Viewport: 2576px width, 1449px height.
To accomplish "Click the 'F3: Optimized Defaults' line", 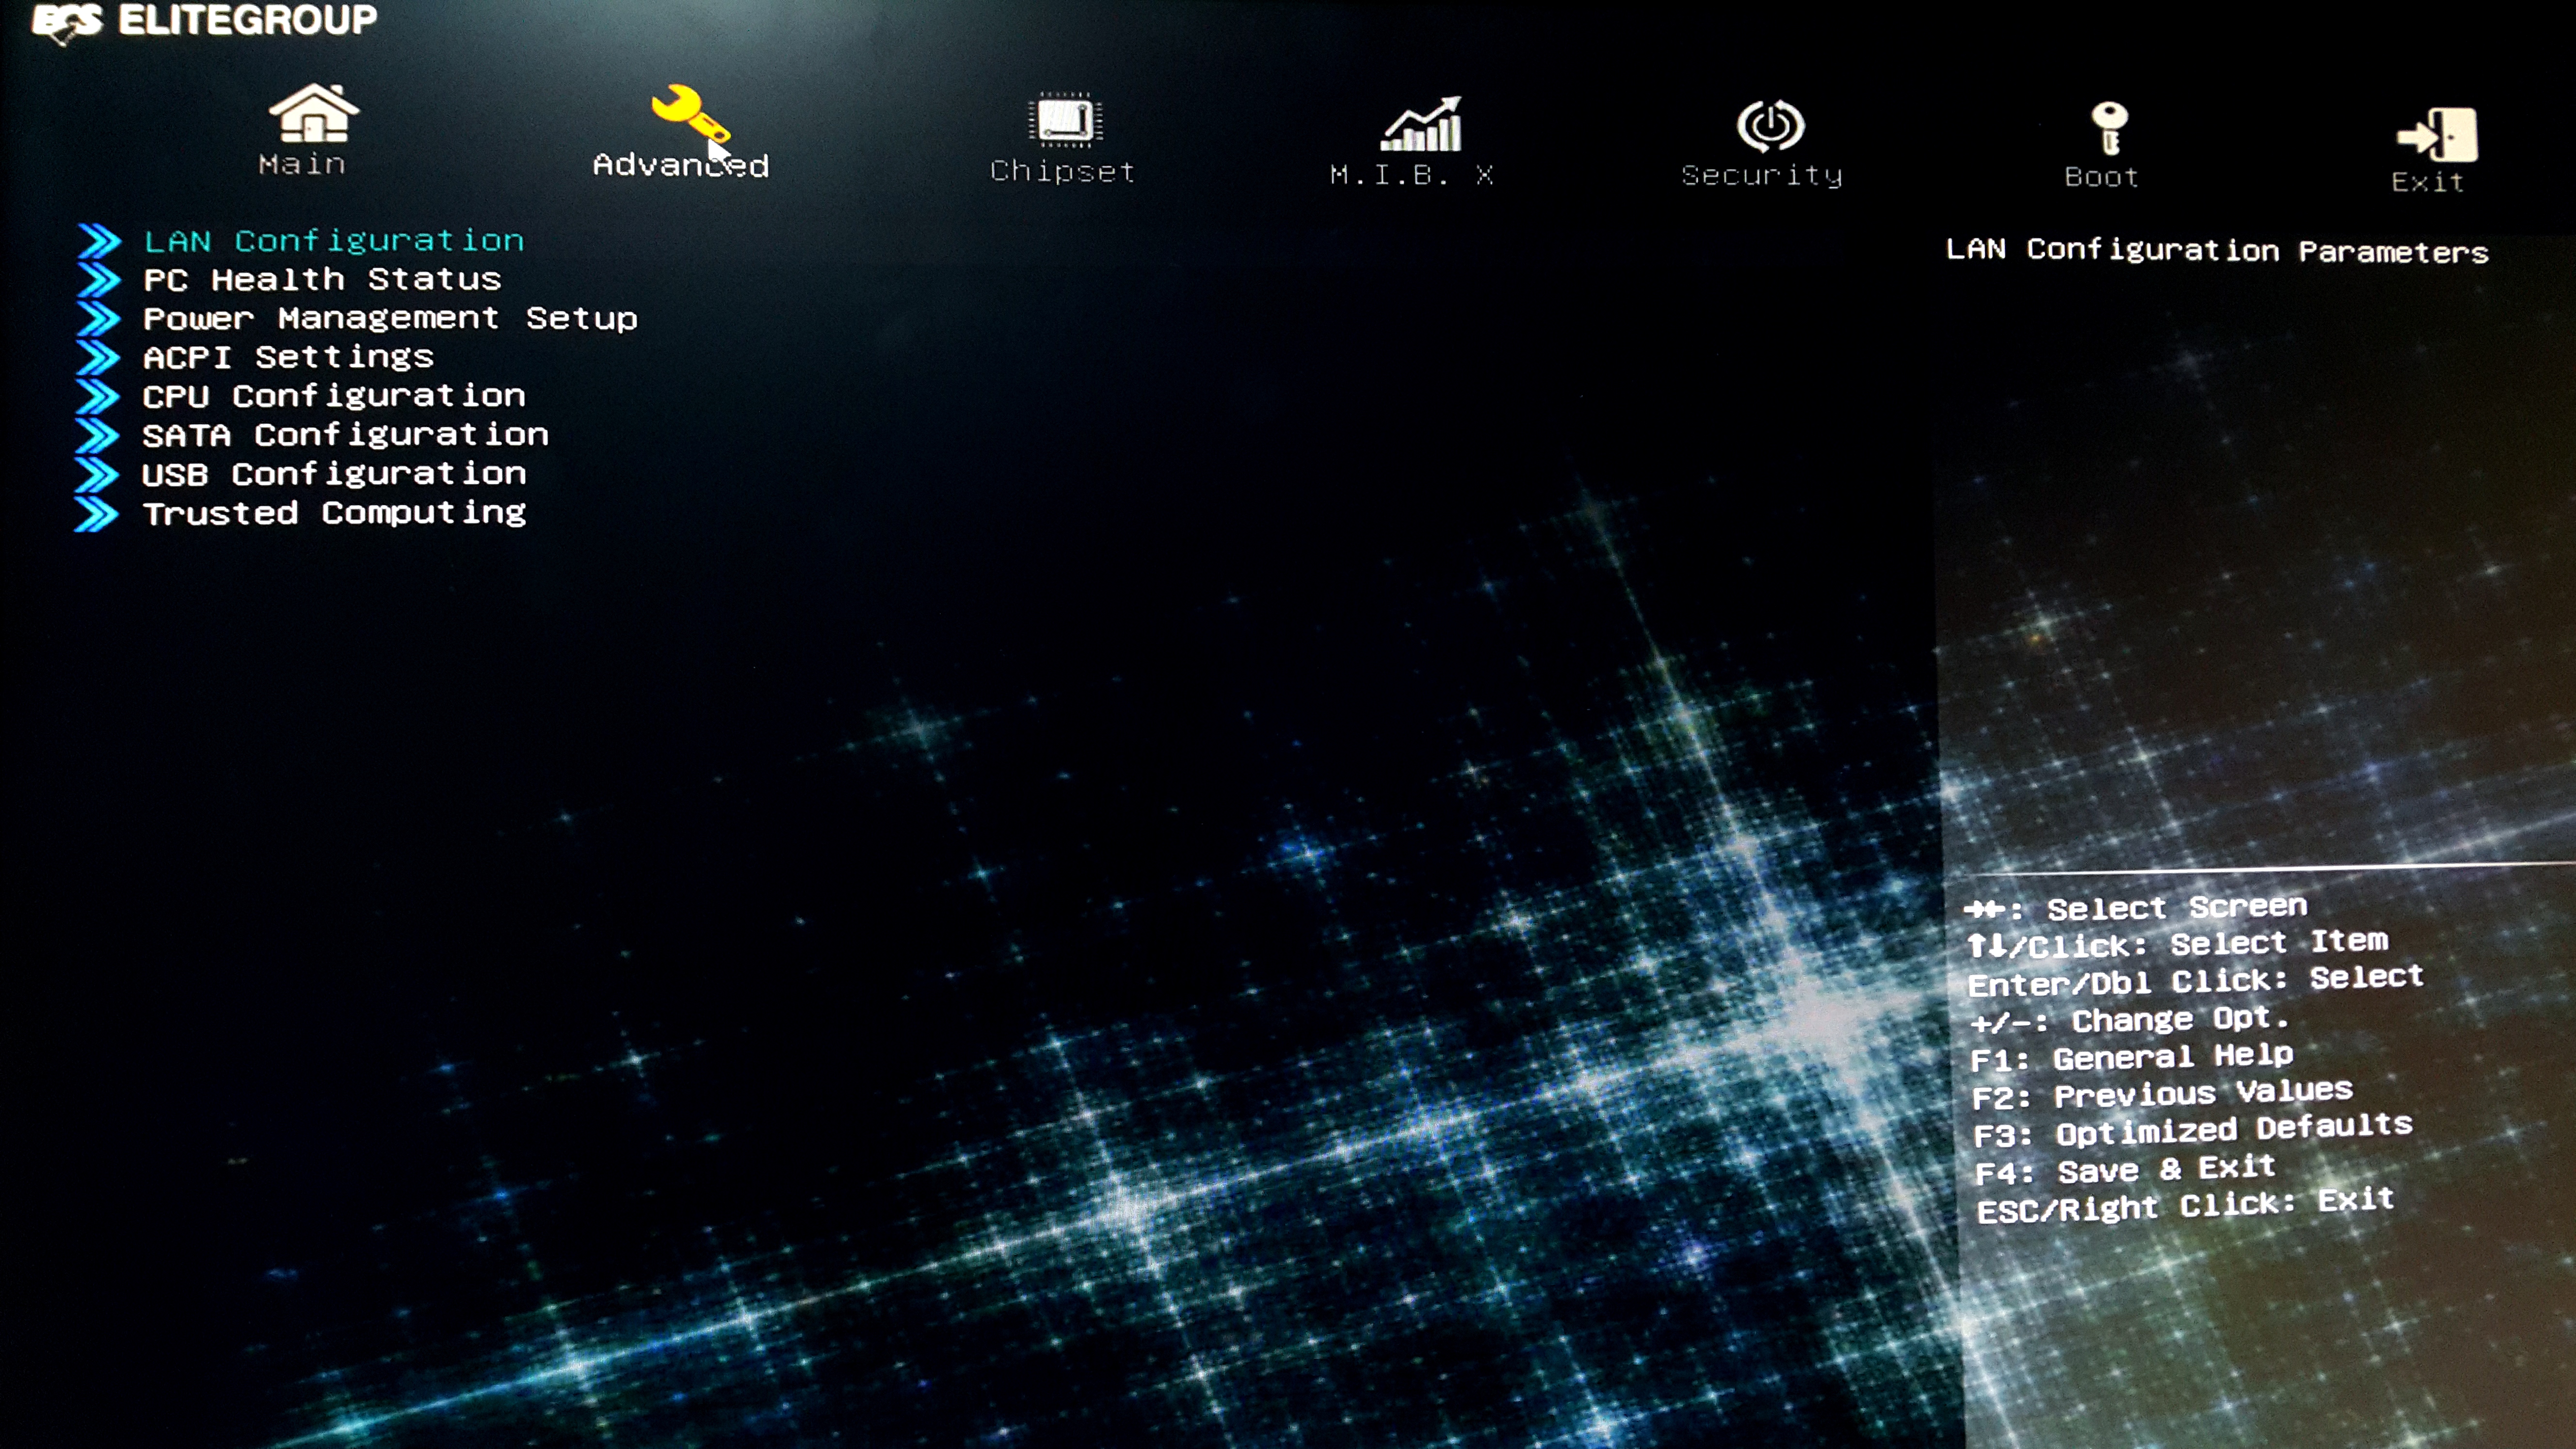I will tap(2192, 1130).
